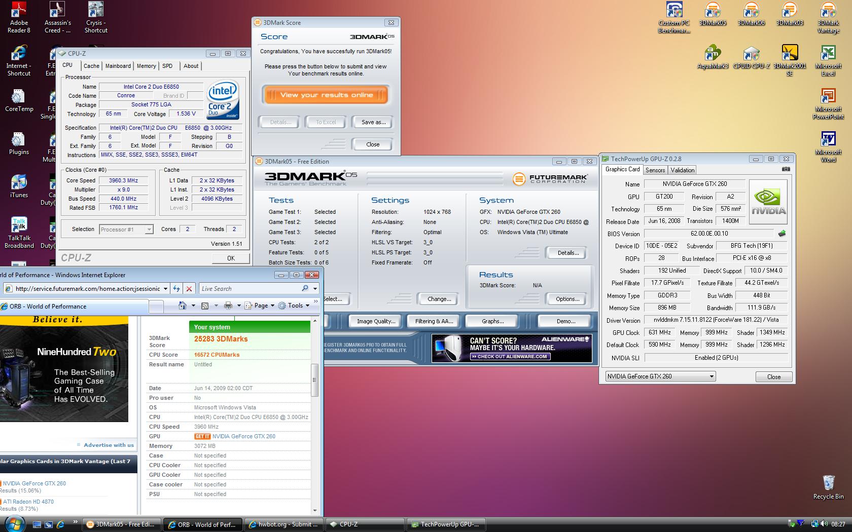The image size is (852, 532).
Task: Click 3DMark05 Demo button
Action: pyautogui.click(x=565, y=321)
